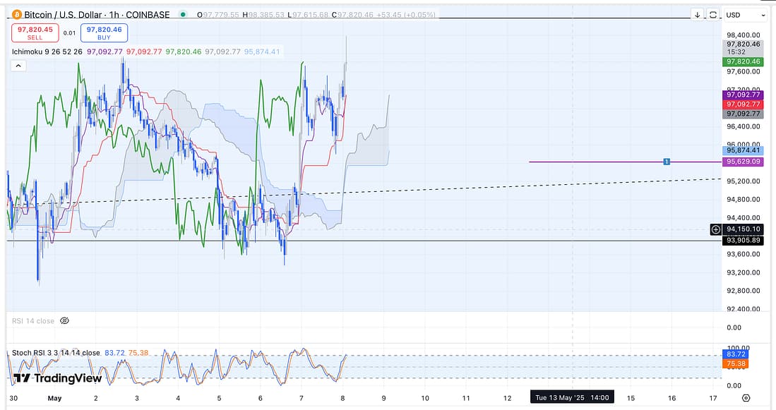Screen dimensions: 776x410
Task: Collapse the indicator legend with chevron
Action: coord(18,66)
